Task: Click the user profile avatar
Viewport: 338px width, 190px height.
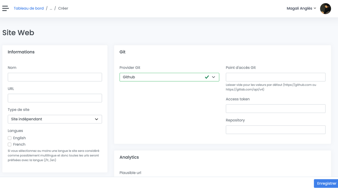Action: 325,8
